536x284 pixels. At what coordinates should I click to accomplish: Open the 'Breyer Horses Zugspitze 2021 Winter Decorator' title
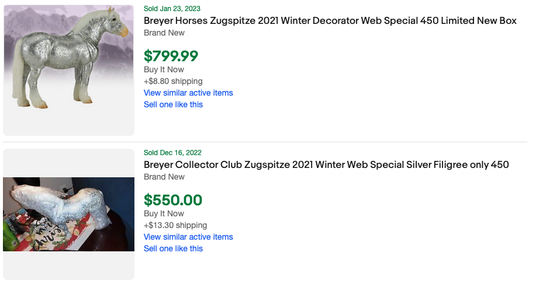click(330, 21)
